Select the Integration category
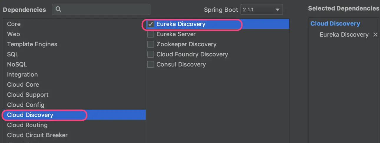380x143 pixels. [22, 74]
